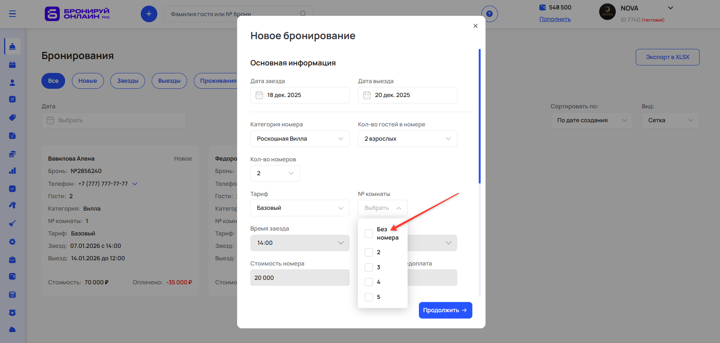This screenshot has width=720, height=343.
Task: Open the guests person icon in the sidebar
Action: [12, 82]
